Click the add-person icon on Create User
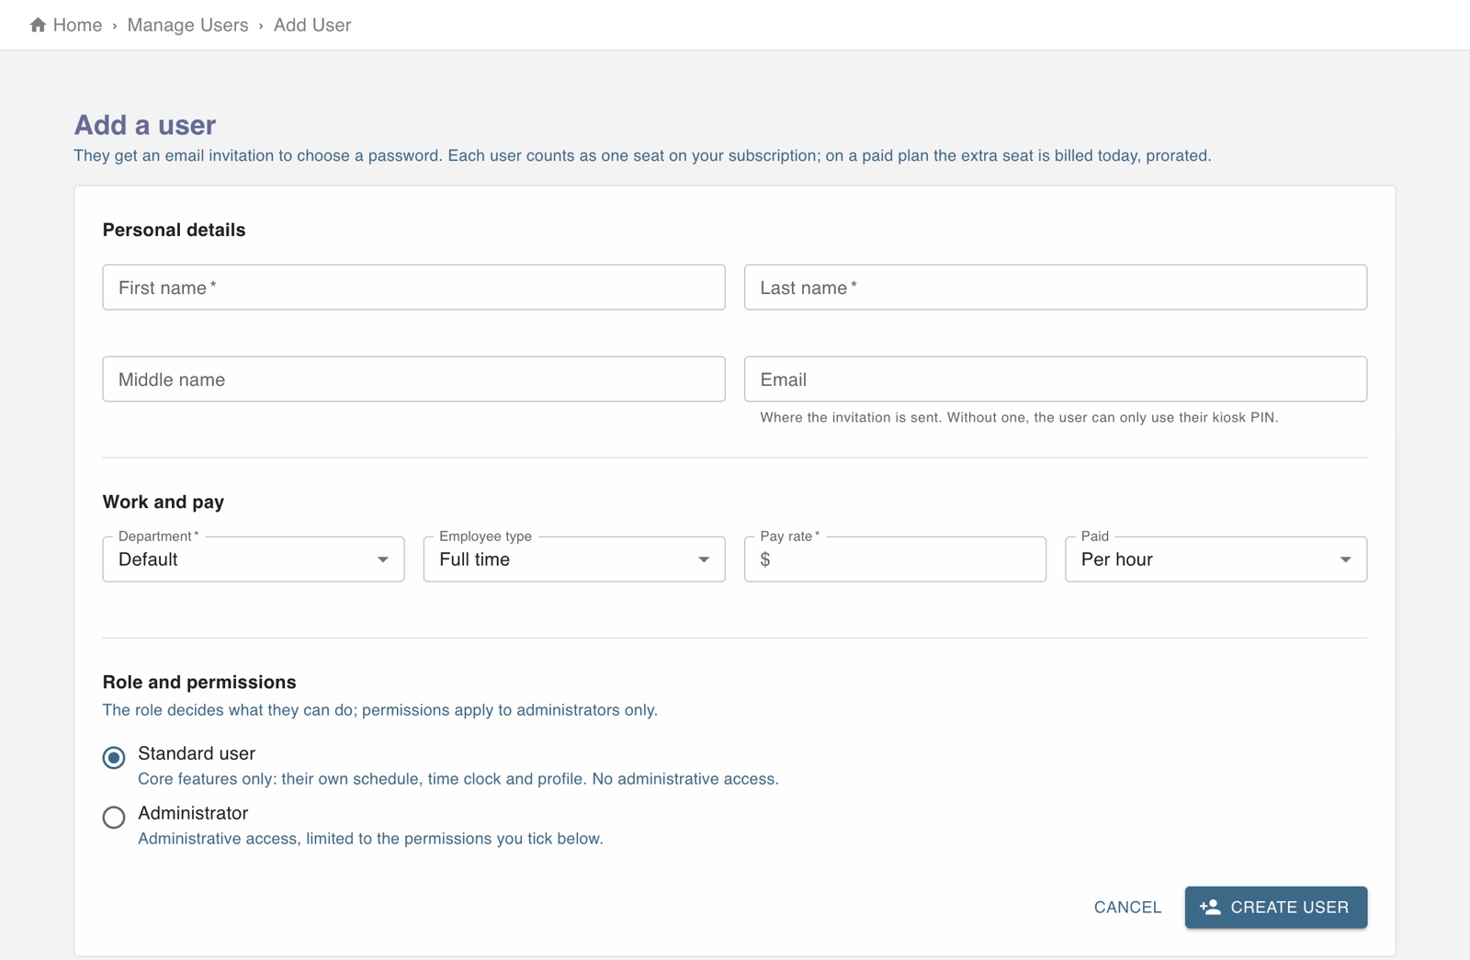The image size is (1470, 960). click(1210, 907)
